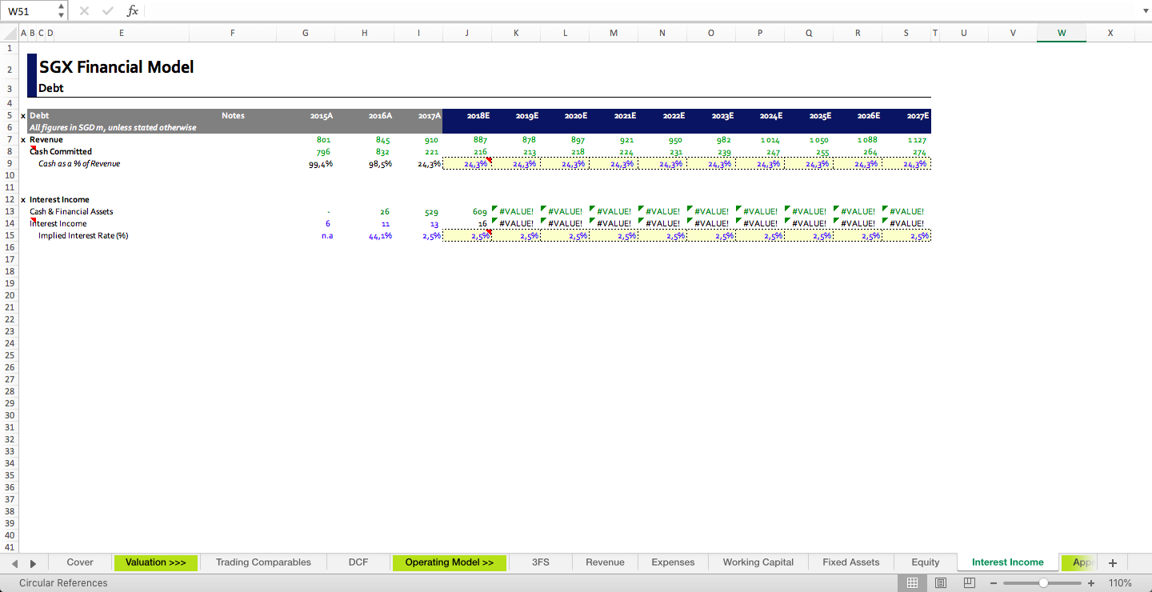Click the zoom slider handle
1152x592 pixels.
(x=1043, y=583)
